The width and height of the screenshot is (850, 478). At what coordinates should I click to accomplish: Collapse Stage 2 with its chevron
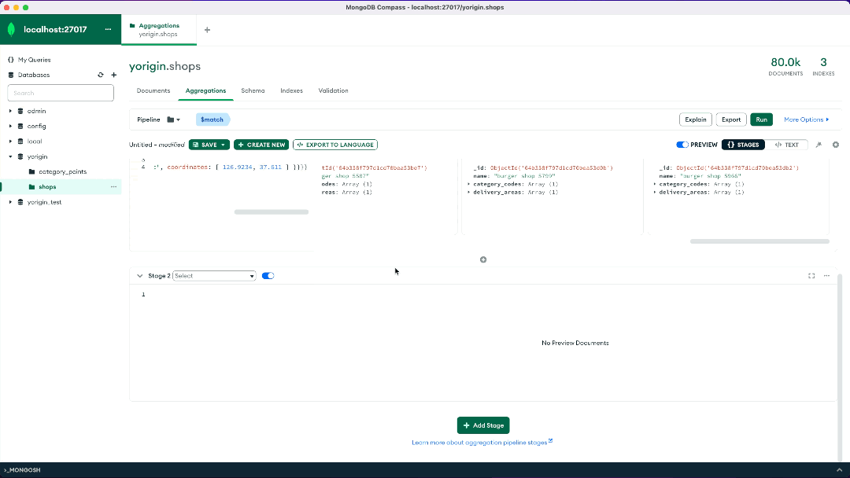coord(140,275)
